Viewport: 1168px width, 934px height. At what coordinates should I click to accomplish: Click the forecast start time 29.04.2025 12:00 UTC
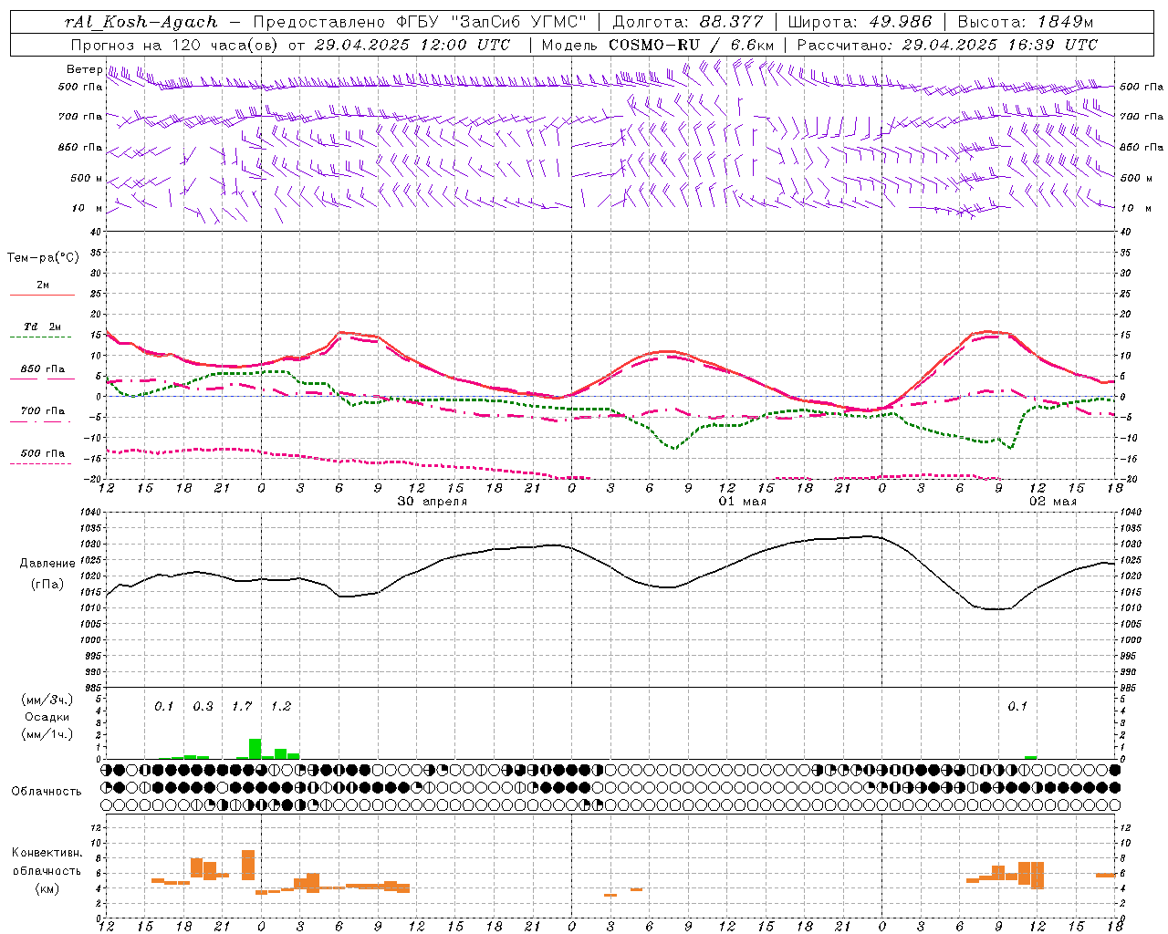coord(412,45)
